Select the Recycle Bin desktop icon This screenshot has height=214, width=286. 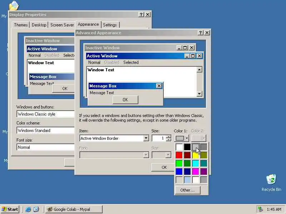(x=271, y=183)
